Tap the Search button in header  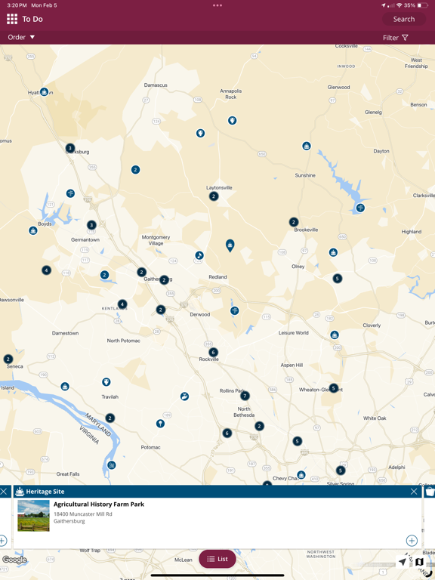(x=403, y=19)
